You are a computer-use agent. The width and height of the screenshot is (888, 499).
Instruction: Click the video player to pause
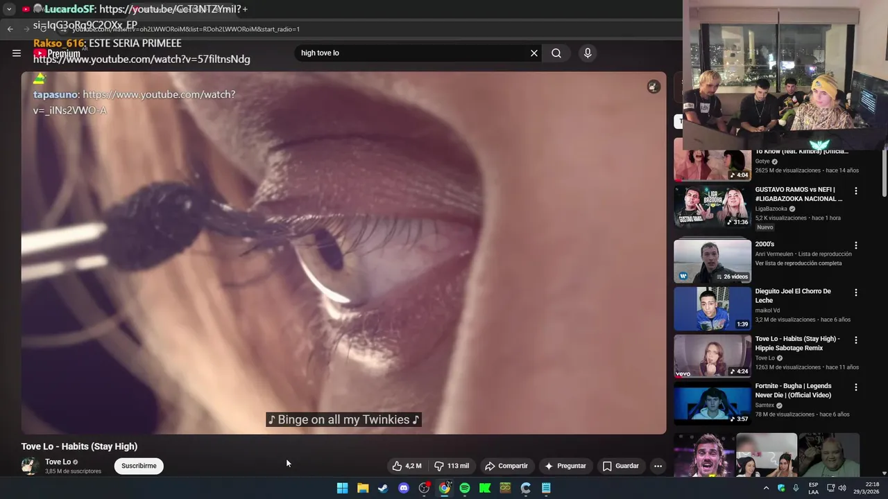[x=343, y=253]
